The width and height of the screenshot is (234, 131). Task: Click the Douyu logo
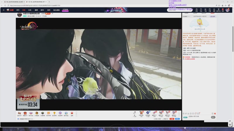tap(10, 10)
